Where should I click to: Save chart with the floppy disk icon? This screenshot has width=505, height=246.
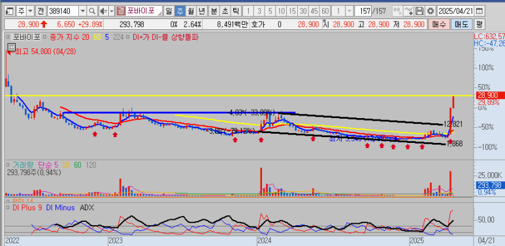(419, 12)
